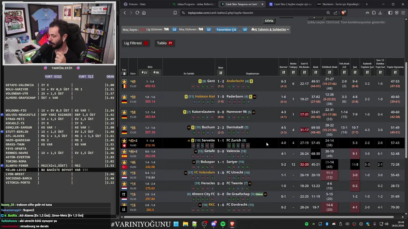Screen dimensions: 408x229
Task: Open the Anderlecht team link
Action: (x=235, y=81)
